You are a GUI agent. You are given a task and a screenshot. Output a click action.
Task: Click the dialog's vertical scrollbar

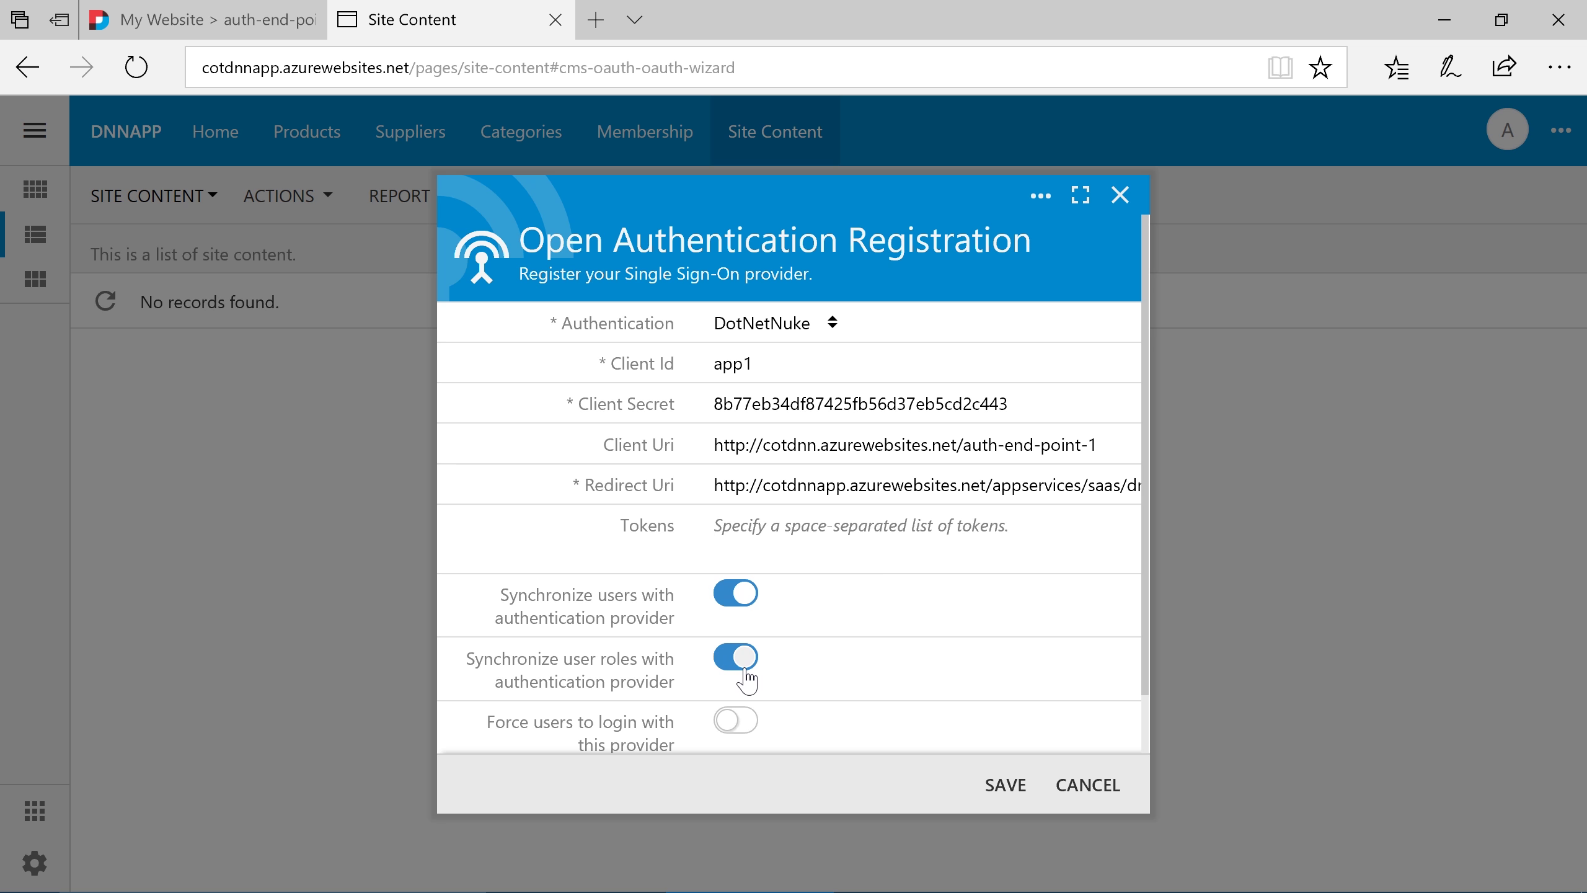coord(1145,453)
